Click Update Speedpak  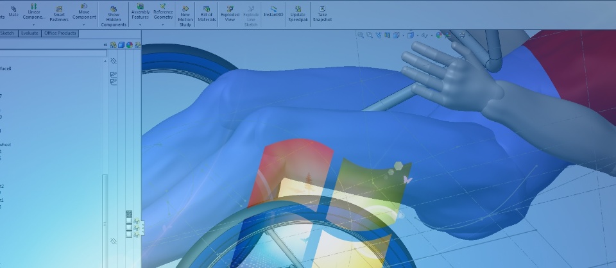[298, 13]
